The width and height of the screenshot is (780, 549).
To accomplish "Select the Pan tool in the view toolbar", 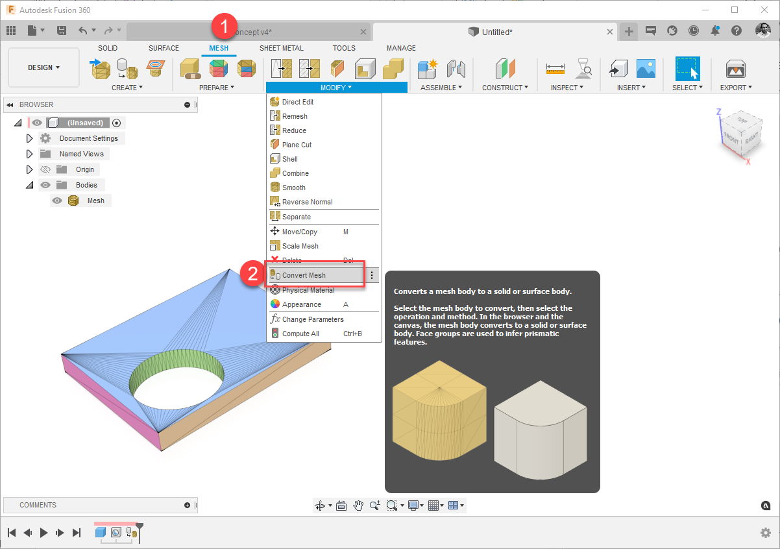I will click(x=358, y=505).
